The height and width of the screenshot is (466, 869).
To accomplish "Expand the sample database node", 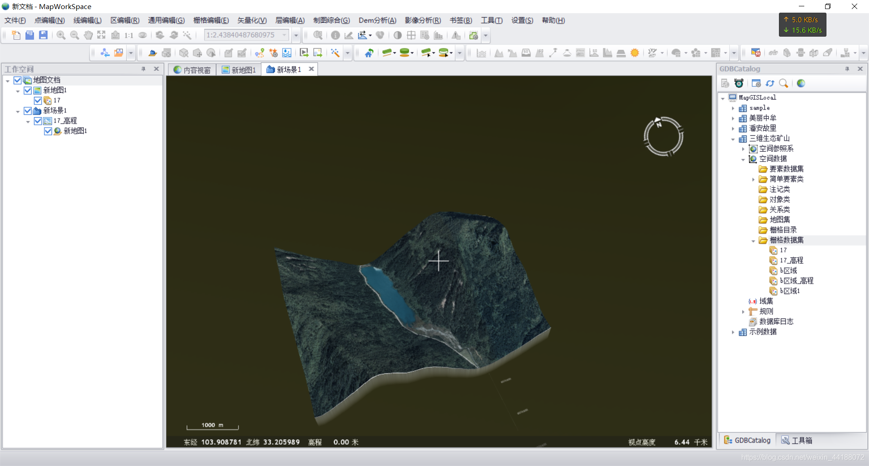I will (733, 108).
